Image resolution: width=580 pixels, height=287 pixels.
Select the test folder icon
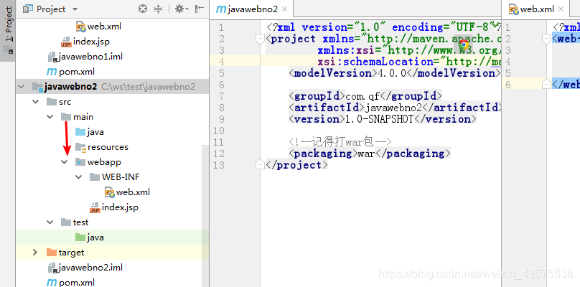66,222
